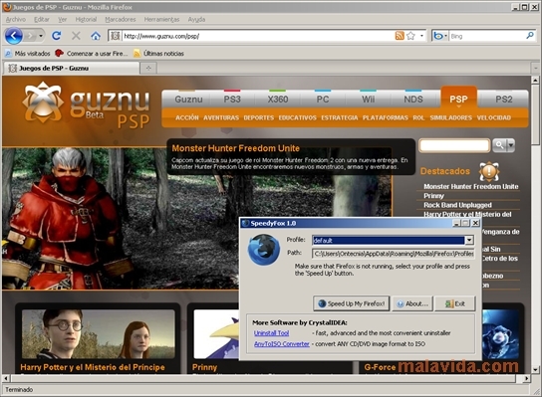
Task: Stop loading with the X icon
Action: coord(76,36)
